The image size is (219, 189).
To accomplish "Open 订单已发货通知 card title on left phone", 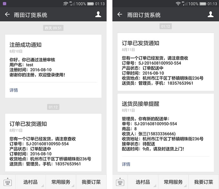I will tap(28, 124).
